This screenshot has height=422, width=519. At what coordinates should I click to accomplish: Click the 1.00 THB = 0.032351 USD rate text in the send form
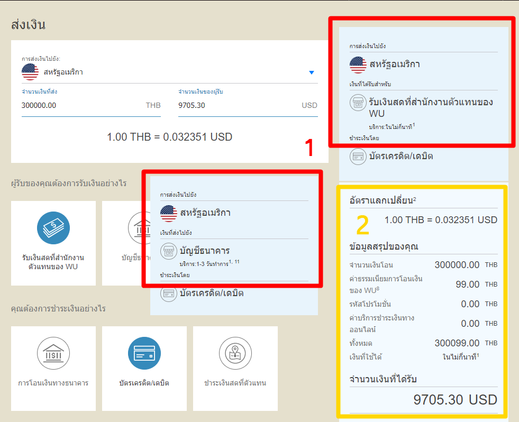click(x=169, y=136)
